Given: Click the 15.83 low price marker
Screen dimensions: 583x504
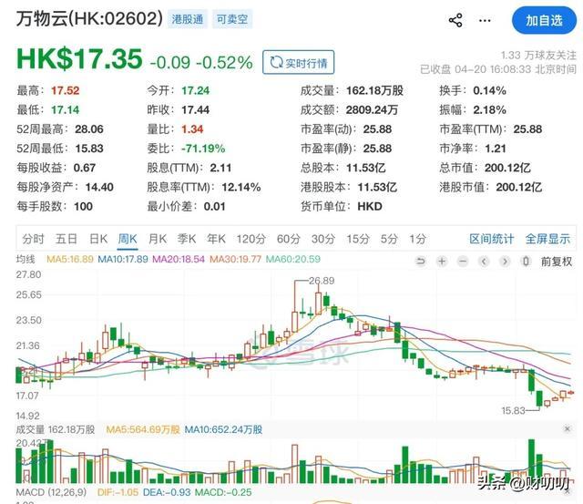Looking at the screenshot, I should tap(513, 411).
